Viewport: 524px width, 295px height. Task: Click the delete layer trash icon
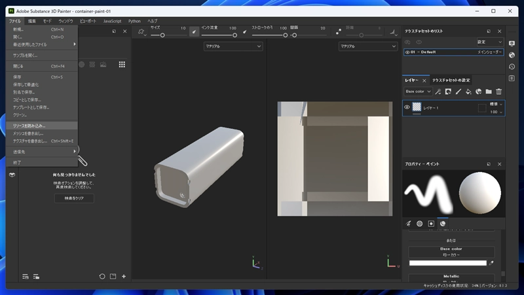coord(499,92)
